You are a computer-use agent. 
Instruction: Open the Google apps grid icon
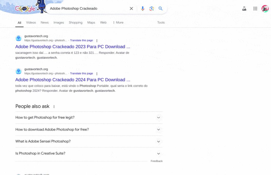(x=255, y=8)
